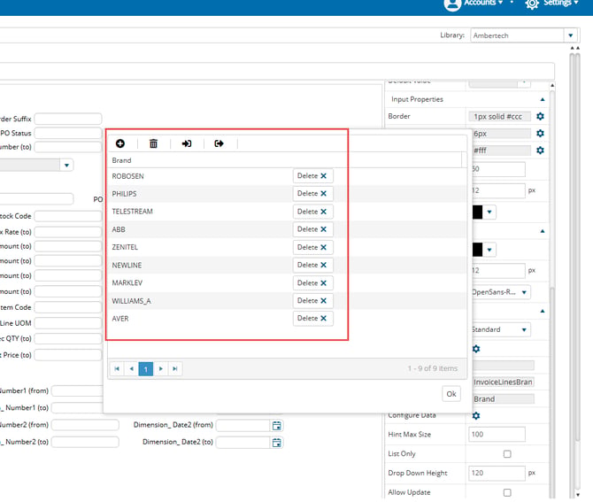The image size is (593, 502).
Task: Open the Accounts menu
Action: click(x=483, y=3)
